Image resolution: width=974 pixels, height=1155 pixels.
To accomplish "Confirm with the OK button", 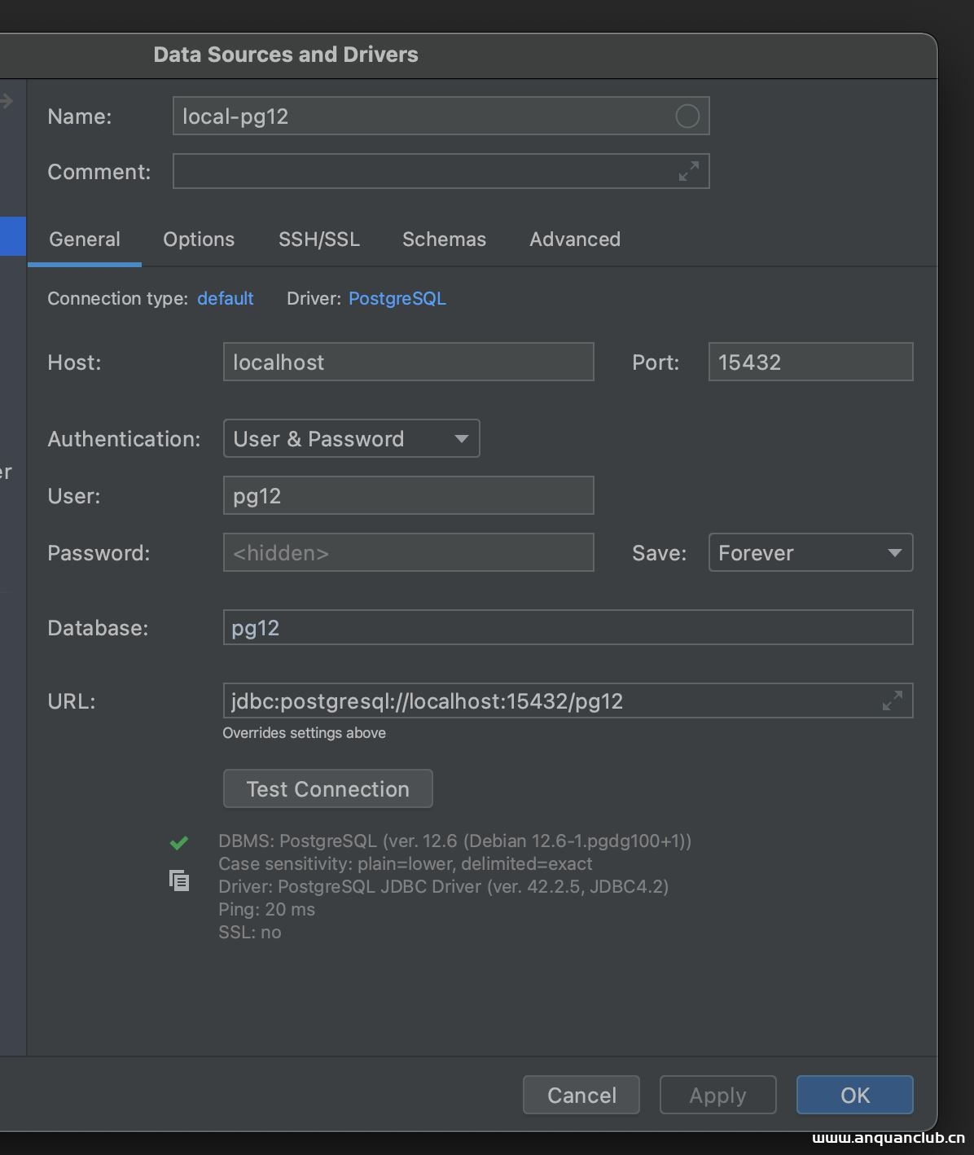I will click(x=855, y=1095).
